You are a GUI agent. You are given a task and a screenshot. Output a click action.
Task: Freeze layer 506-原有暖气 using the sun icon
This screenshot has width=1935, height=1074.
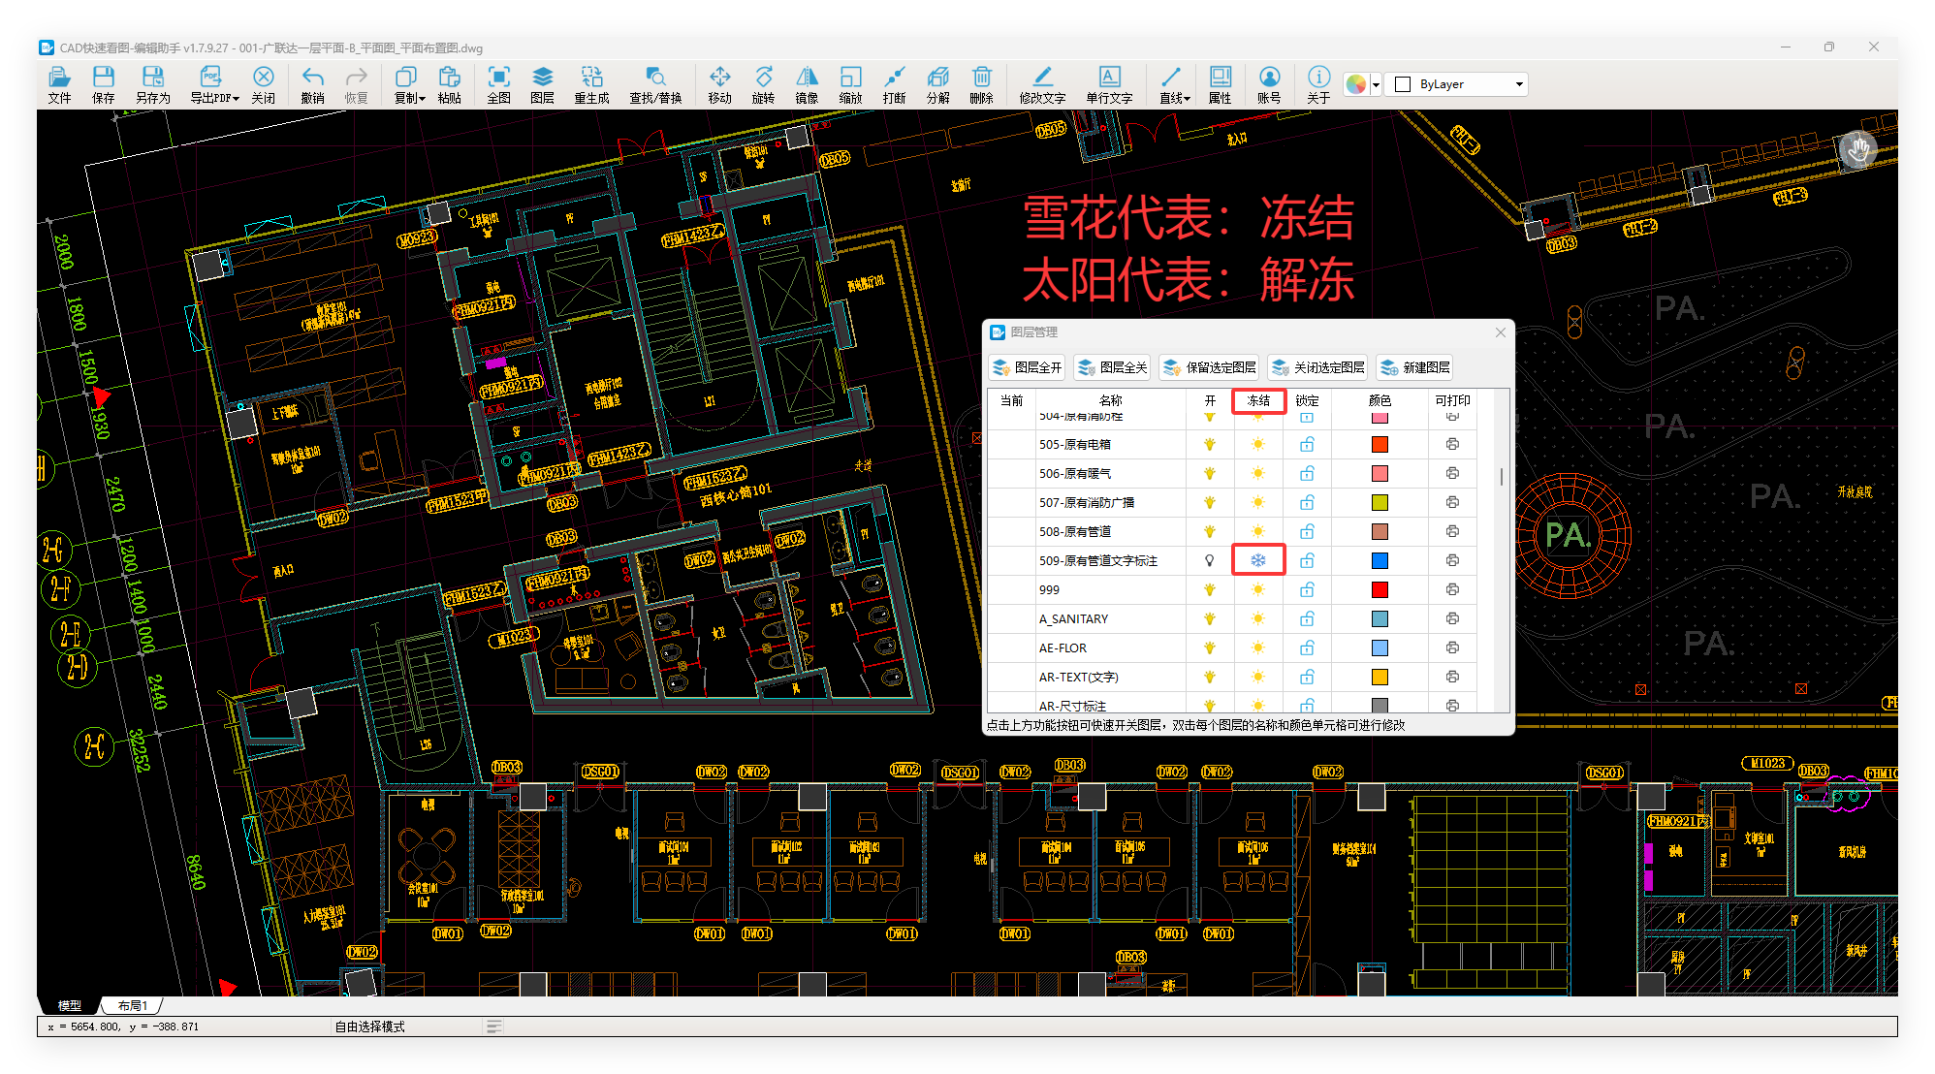pos(1258,473)
